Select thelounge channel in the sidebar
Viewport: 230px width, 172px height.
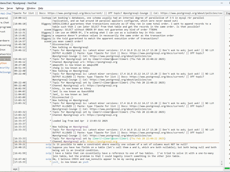(5, 72)
